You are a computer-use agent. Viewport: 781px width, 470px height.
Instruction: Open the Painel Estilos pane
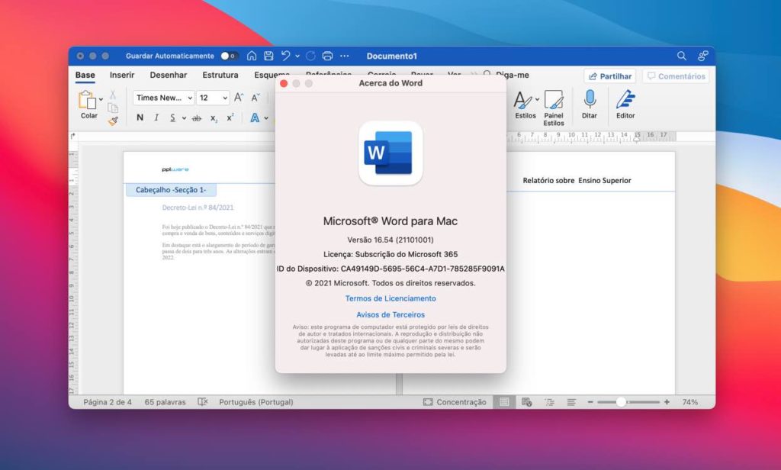point(554,108)
